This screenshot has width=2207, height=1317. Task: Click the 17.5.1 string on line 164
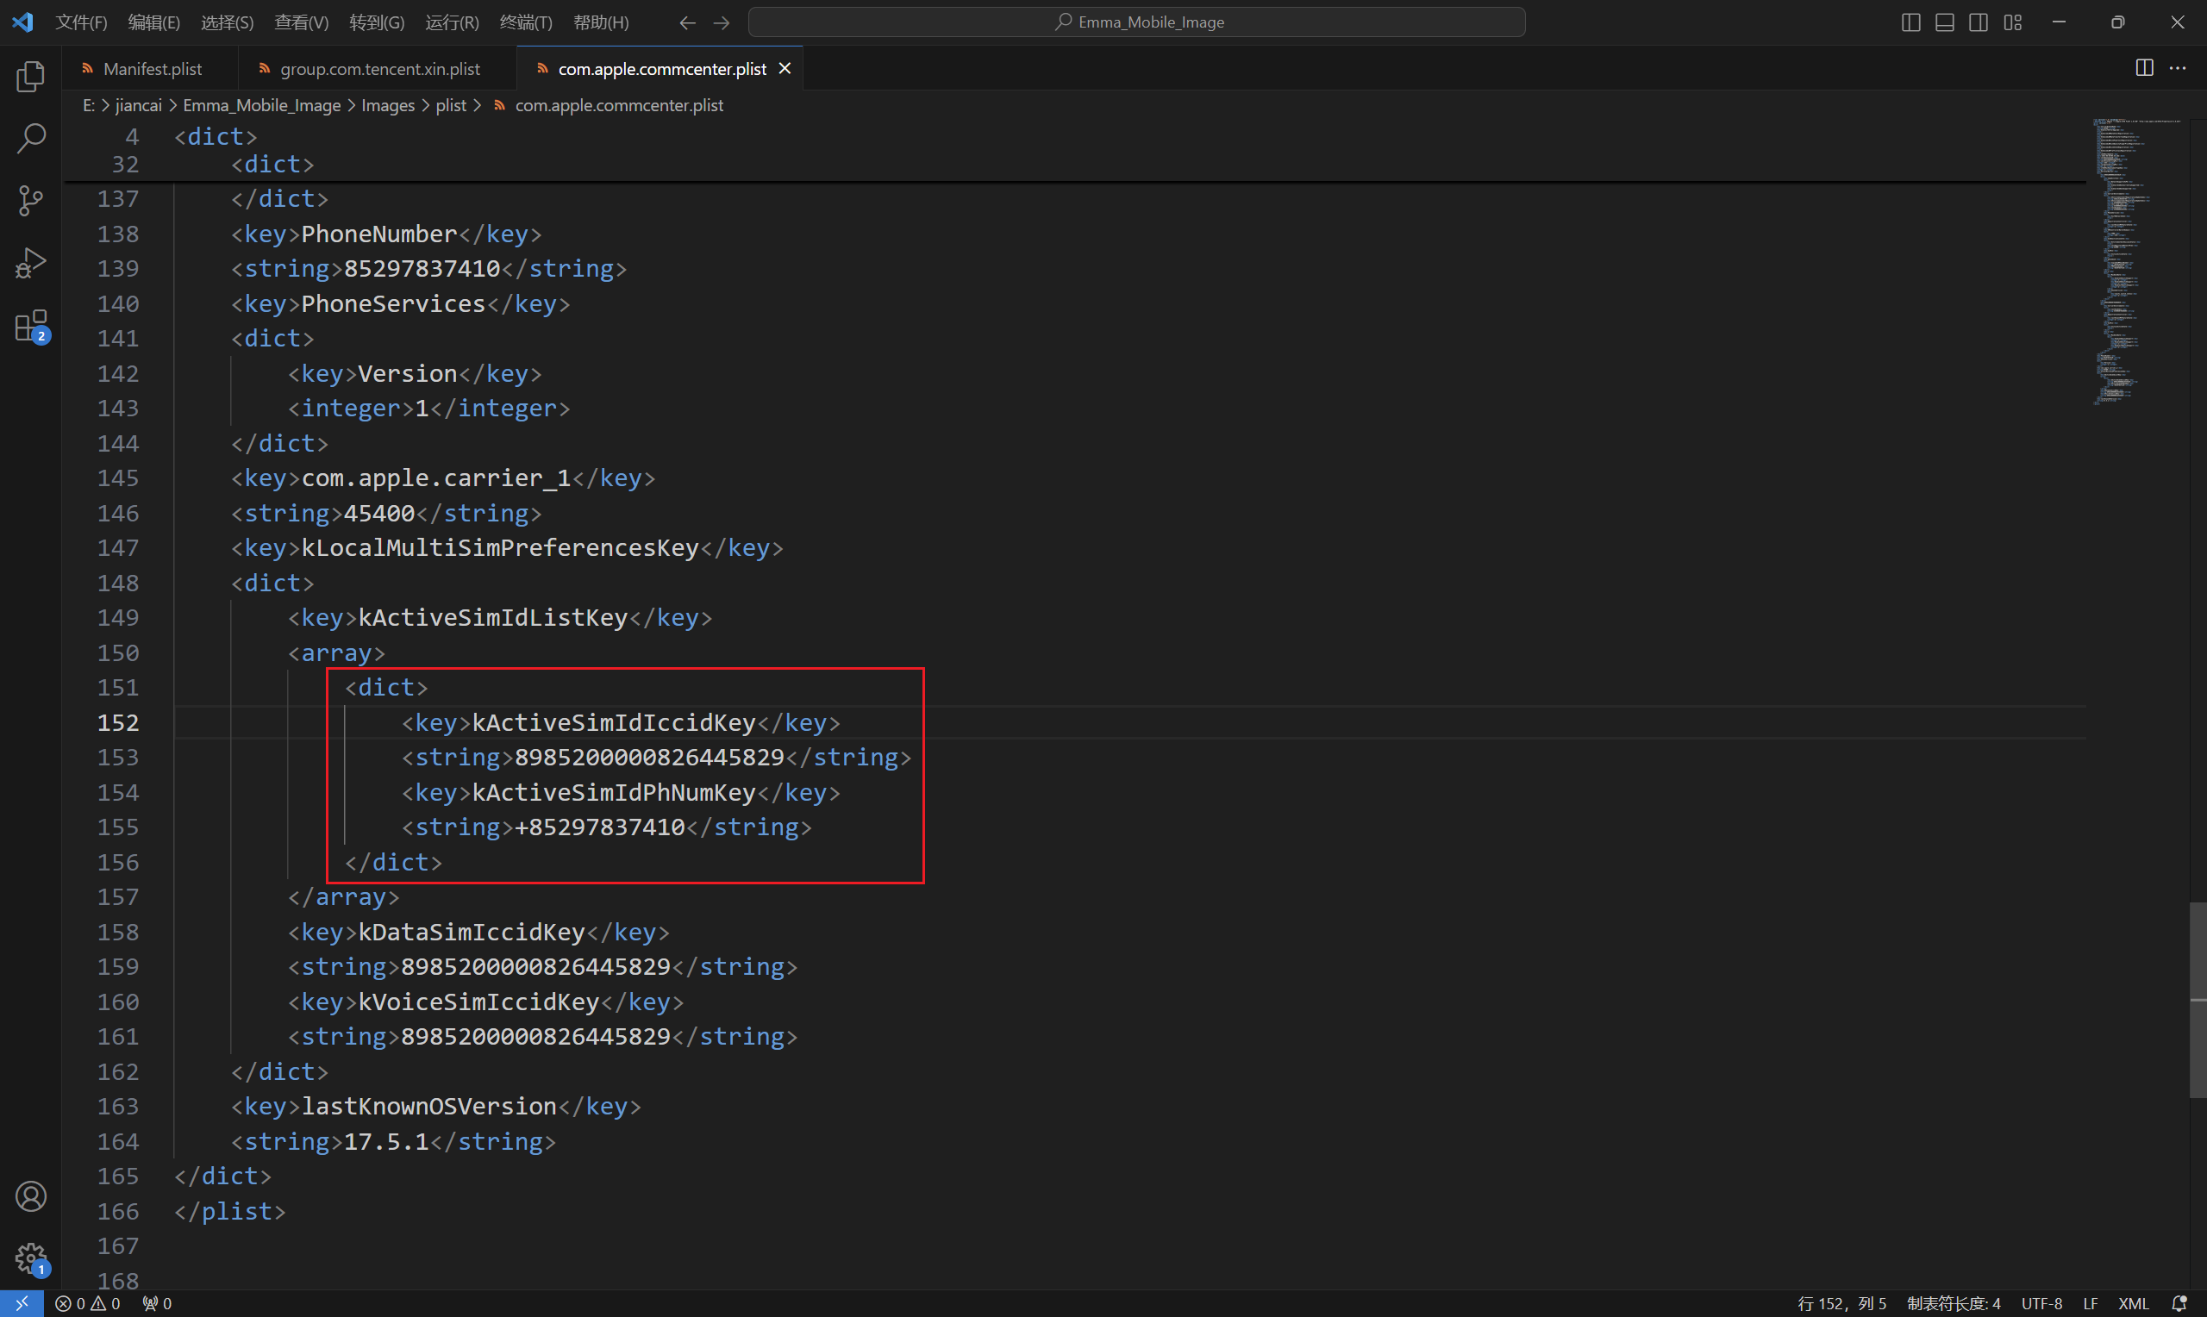[x=386, y=1141]
